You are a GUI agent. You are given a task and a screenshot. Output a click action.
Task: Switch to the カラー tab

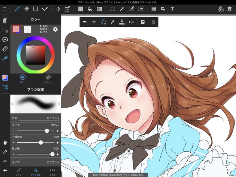click(x=23, y=79)
